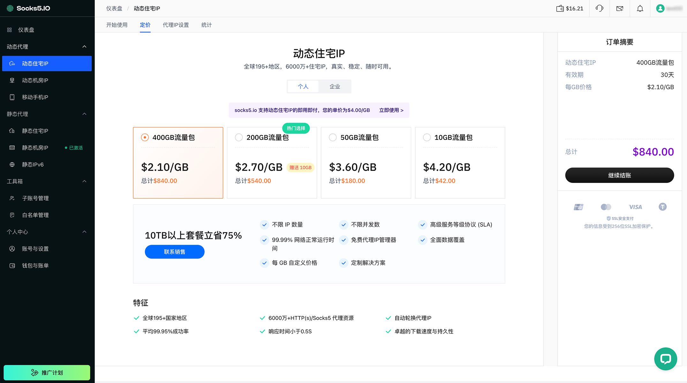Select the 200GB流量包 radio button
Screen dimensions: 687x383
tap(239, 137)
